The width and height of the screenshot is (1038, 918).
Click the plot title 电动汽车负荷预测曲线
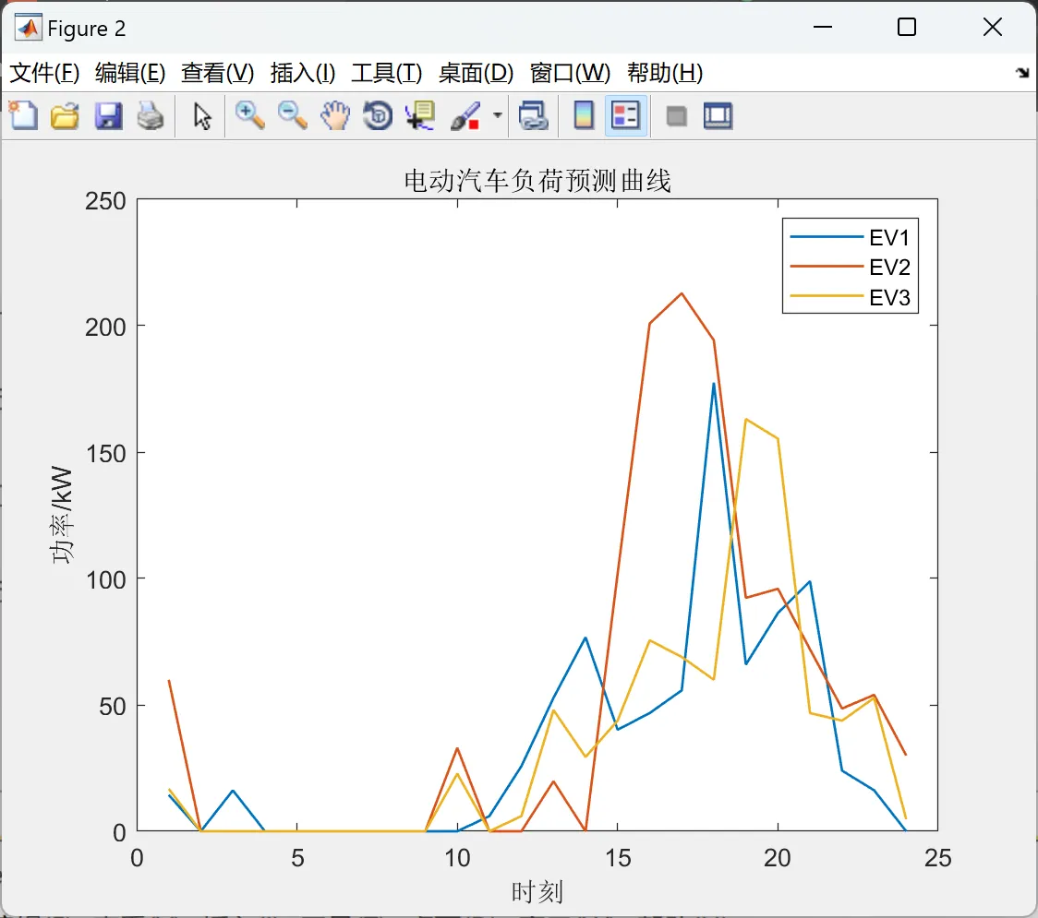tap(537, 181)
